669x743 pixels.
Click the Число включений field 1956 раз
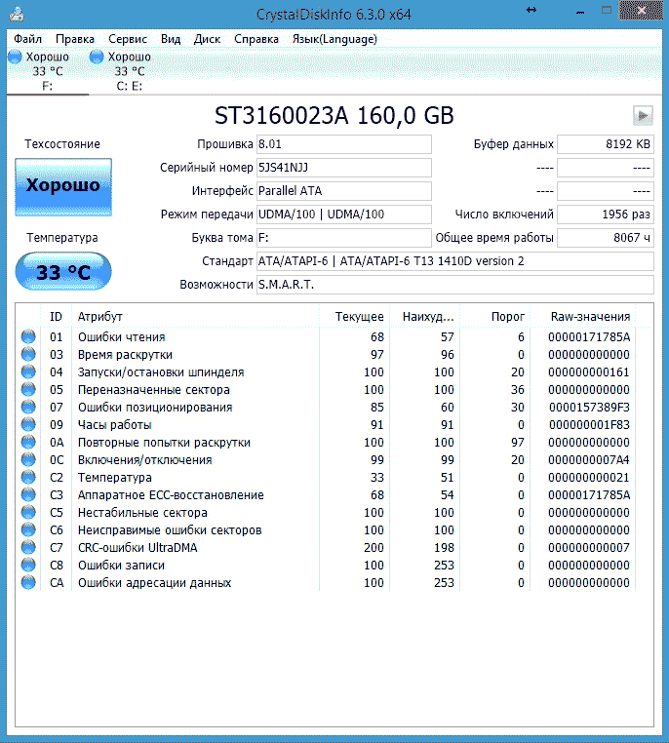606,215
